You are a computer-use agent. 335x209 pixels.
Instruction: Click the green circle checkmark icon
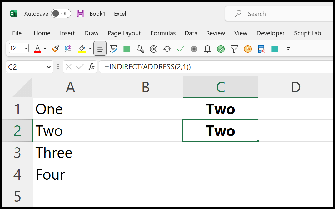(x=221, y=49)
